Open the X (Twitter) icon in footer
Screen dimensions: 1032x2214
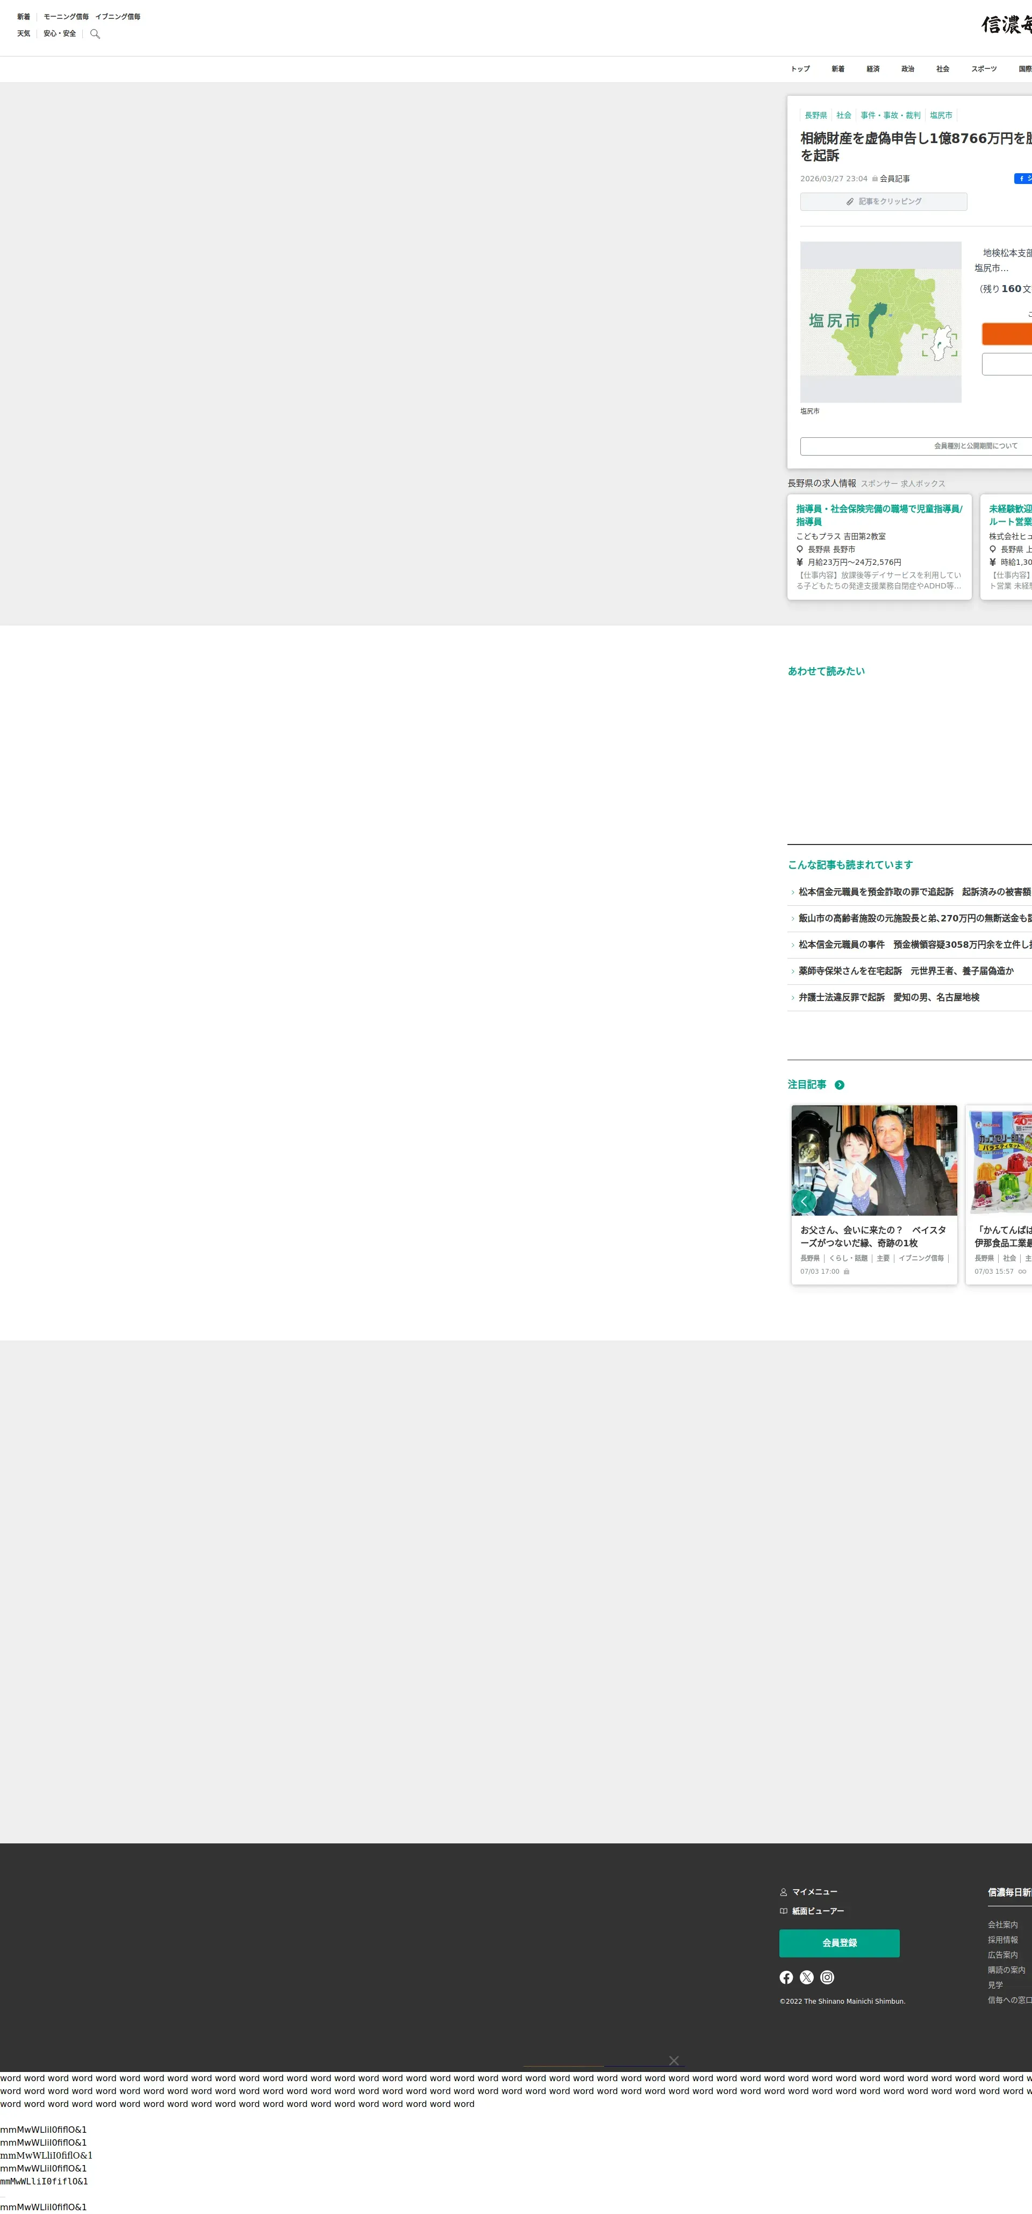tap(807, 1978)
